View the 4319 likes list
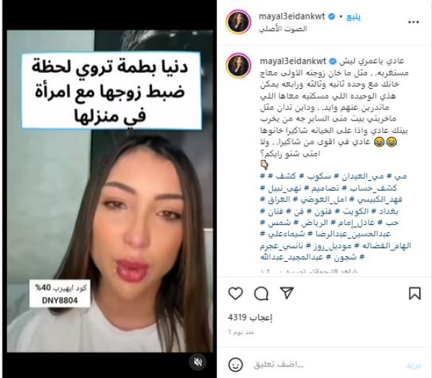 (250, 317)
